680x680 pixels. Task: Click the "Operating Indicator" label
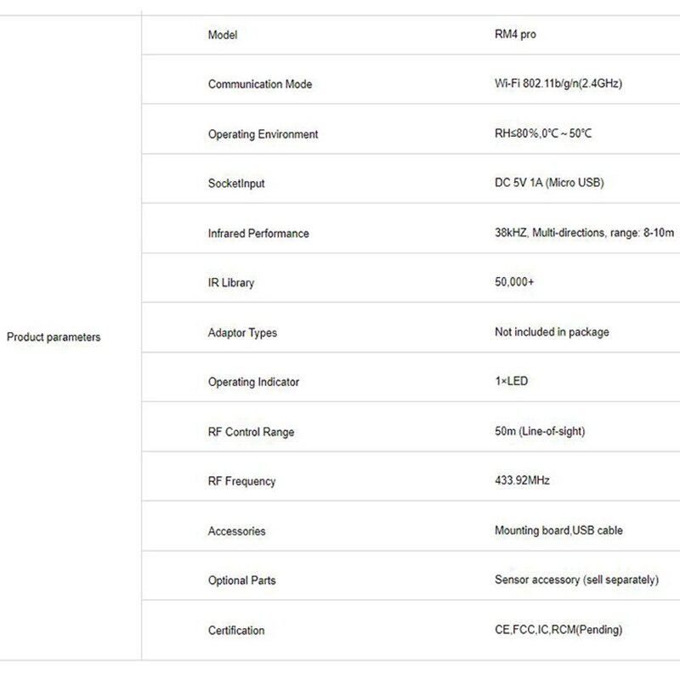click(253, 382)
